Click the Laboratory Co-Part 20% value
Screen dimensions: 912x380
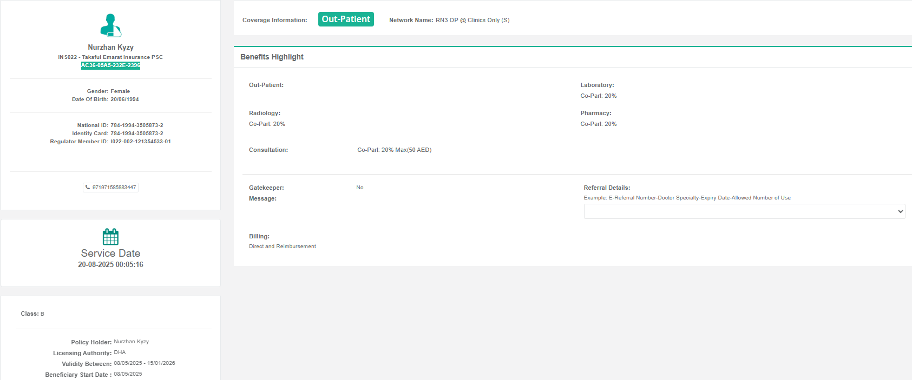point(598,96)
